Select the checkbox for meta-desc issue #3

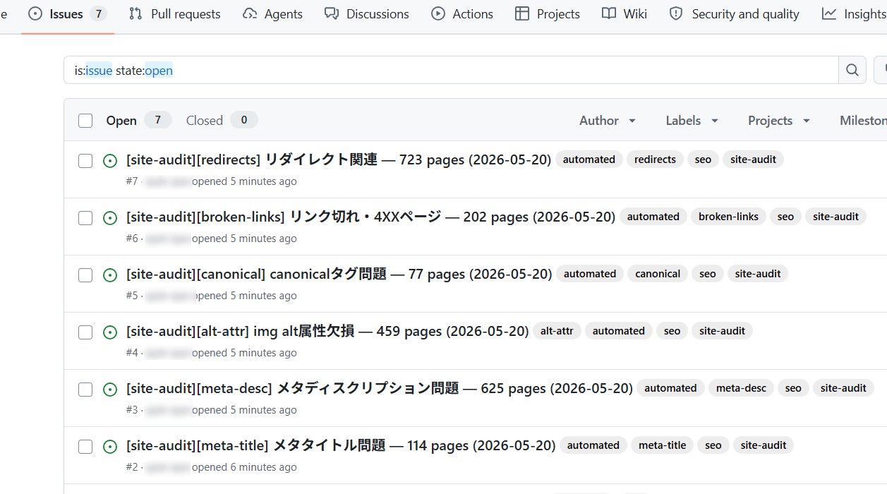[85, 390]
